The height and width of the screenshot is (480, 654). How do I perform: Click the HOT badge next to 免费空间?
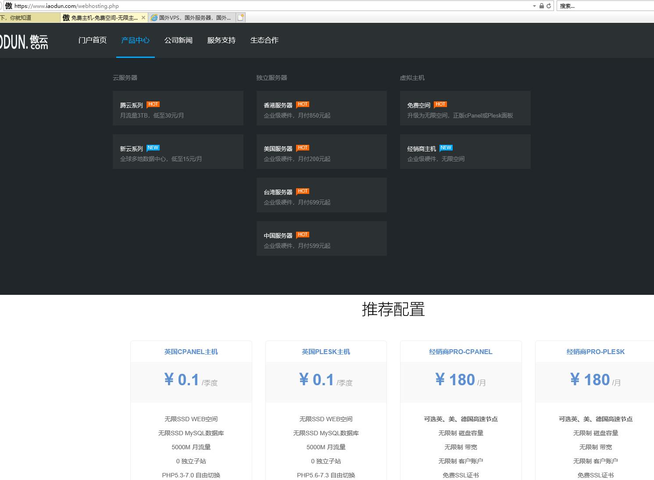click(x=440, y=104)
